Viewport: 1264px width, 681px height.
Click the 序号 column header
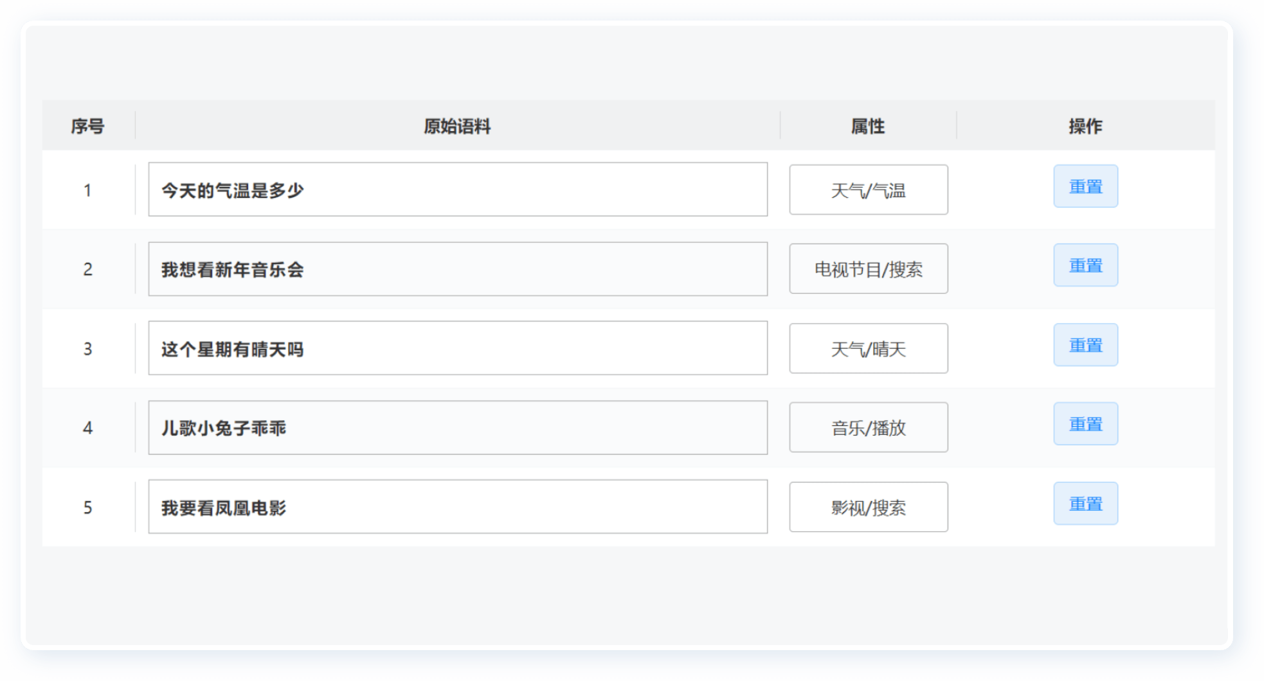pos(87,126)
